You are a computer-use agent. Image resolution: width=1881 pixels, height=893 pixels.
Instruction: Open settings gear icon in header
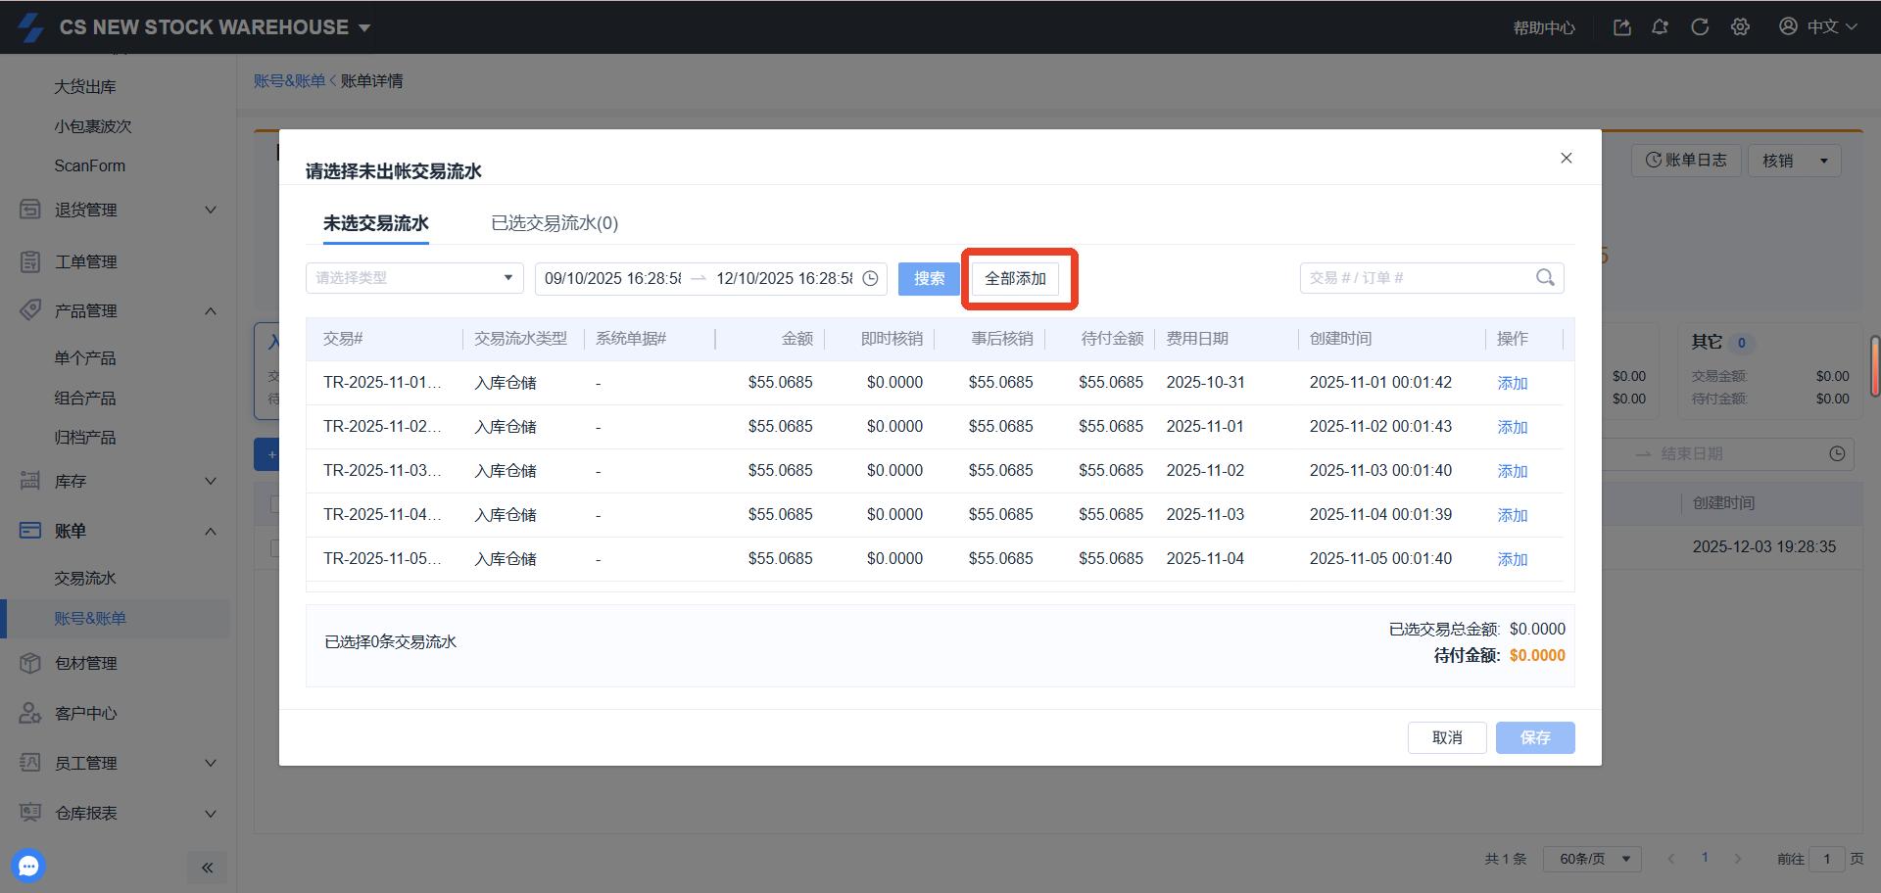tap(1740, 27)
